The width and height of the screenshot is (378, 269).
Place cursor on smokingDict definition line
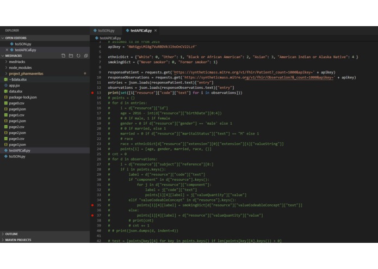(163, 62)
